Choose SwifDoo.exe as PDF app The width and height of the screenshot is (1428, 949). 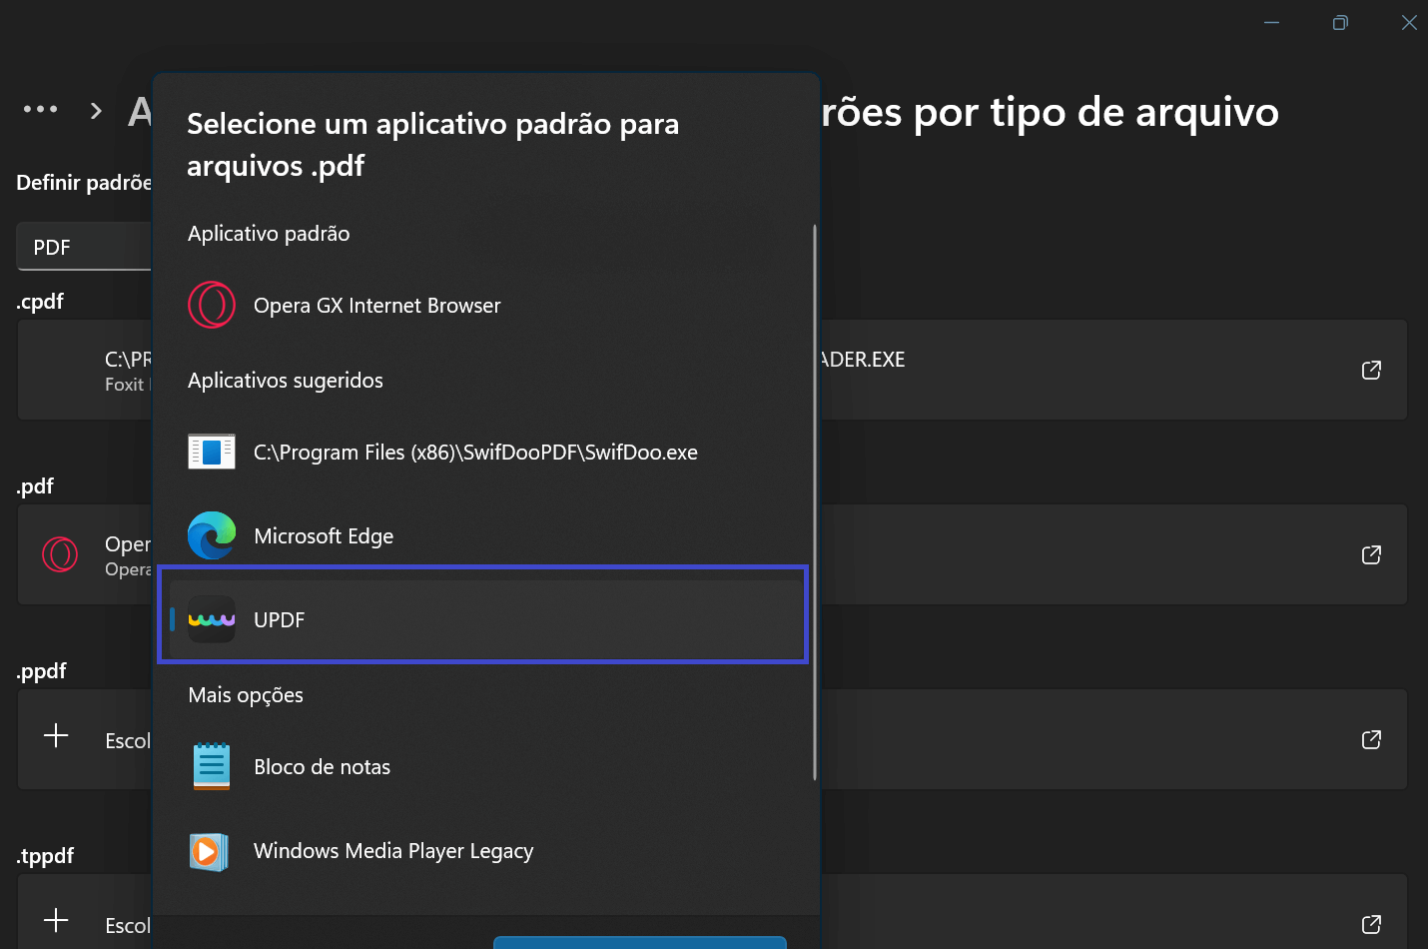486,452
